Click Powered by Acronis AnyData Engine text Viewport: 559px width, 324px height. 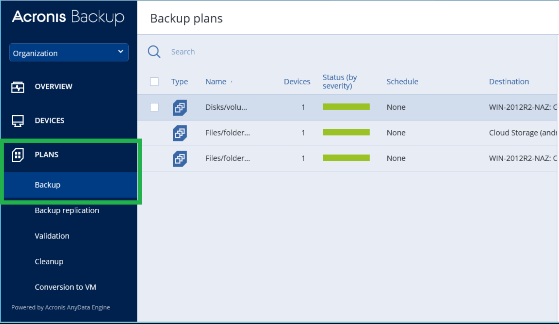[61, 307]
